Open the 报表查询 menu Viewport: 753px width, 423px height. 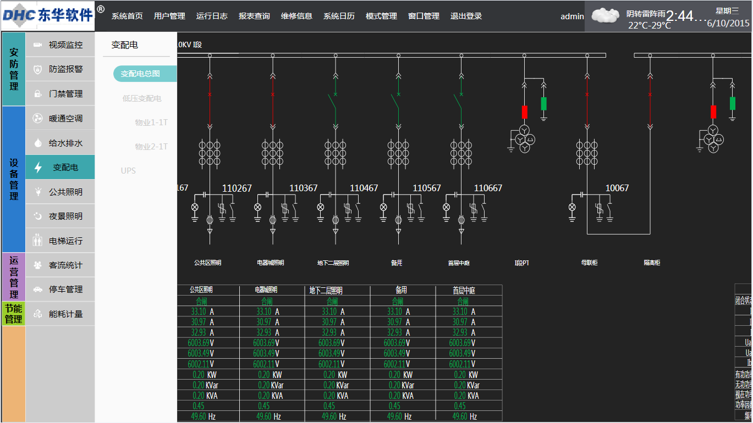point(254,16)
